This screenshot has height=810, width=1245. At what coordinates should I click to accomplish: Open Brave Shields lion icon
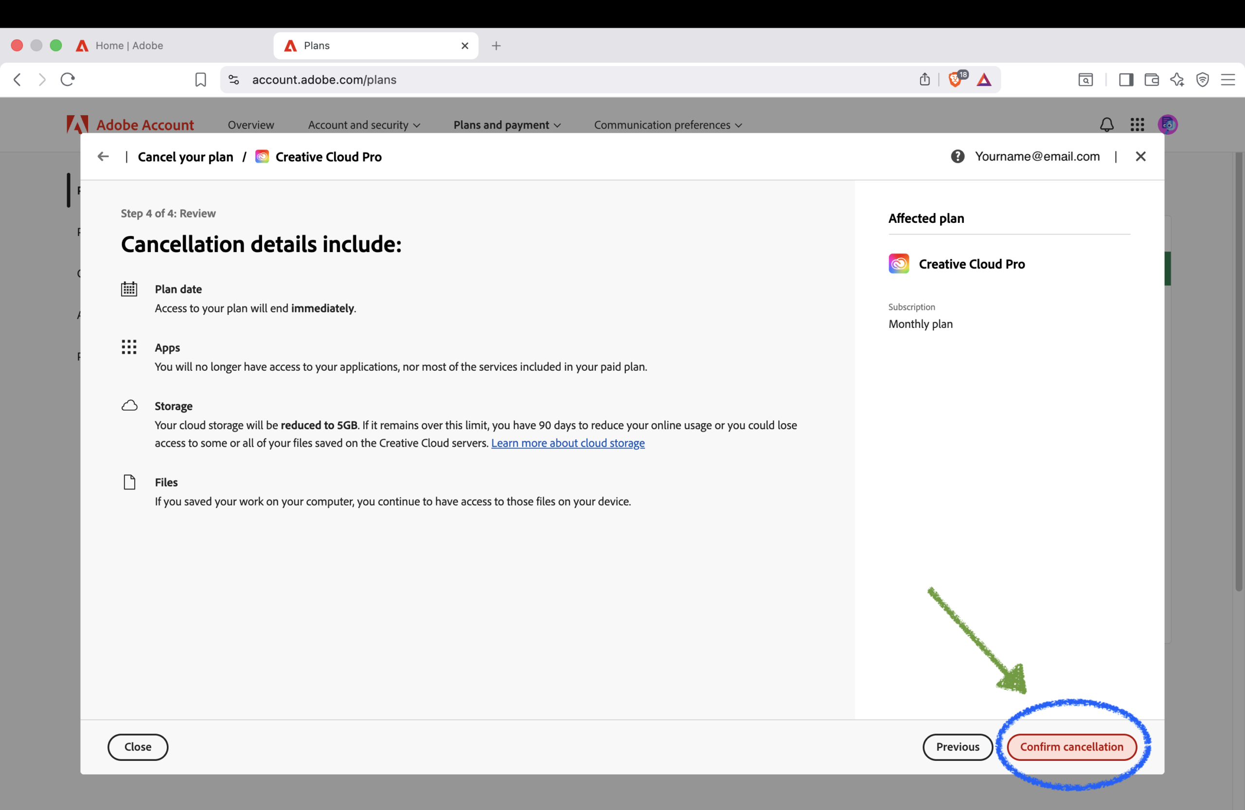(955, 79)
